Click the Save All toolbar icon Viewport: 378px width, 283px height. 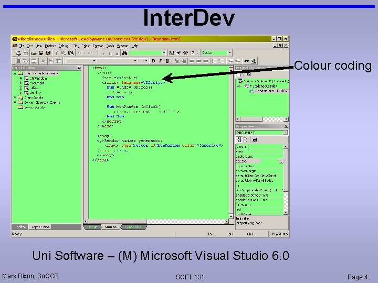coord(48,53)
